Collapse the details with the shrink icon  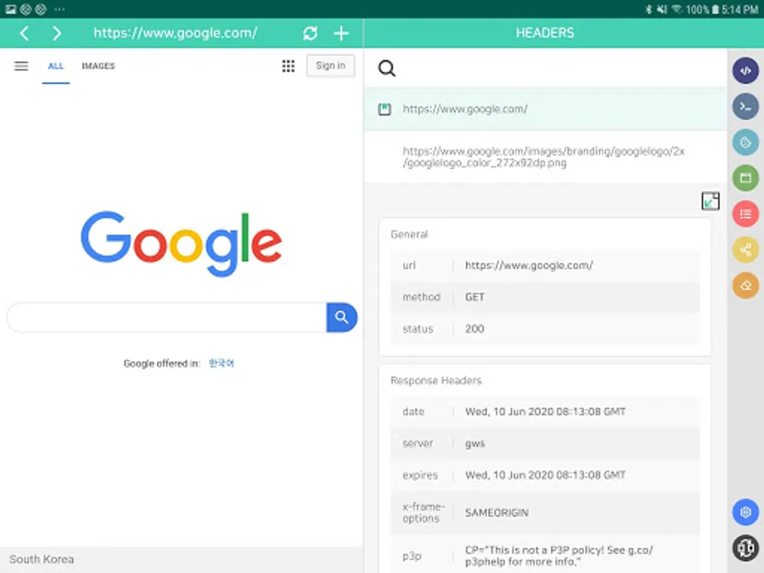(711, 200)
